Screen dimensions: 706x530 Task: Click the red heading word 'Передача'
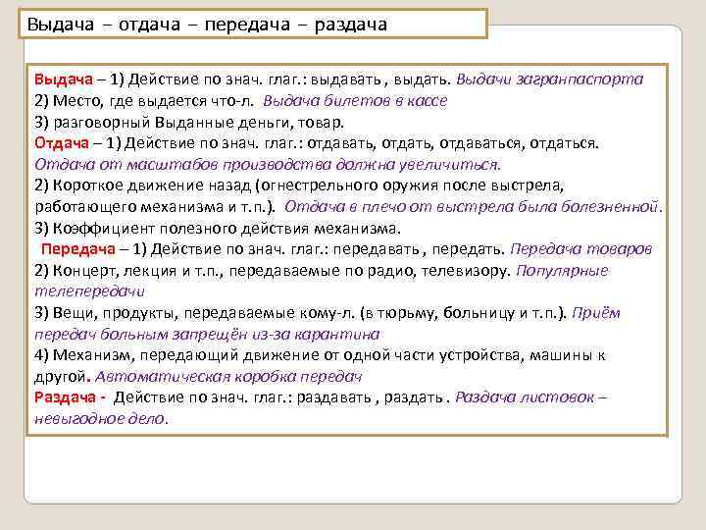point(78,249)
